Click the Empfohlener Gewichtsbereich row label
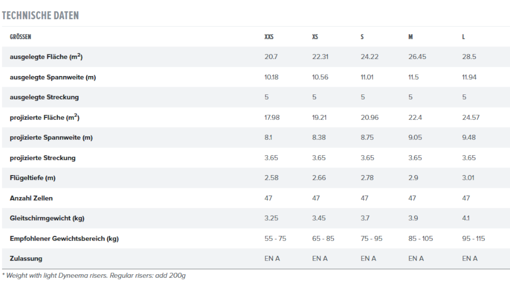This screenshot has width=510, height=287. (x=64, y=239)
